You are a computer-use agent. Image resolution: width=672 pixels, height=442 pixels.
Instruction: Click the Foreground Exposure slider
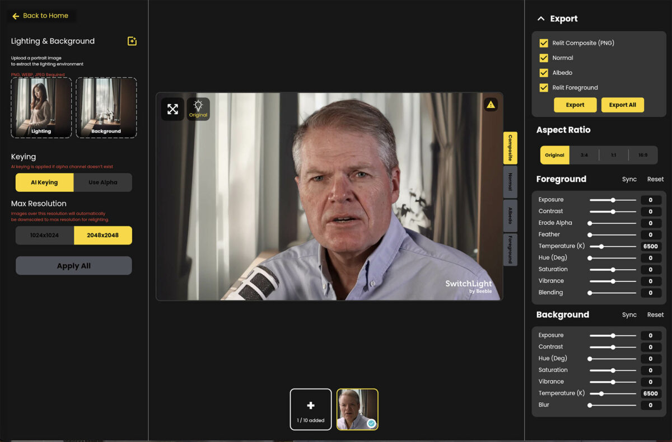tap(613, 200)
